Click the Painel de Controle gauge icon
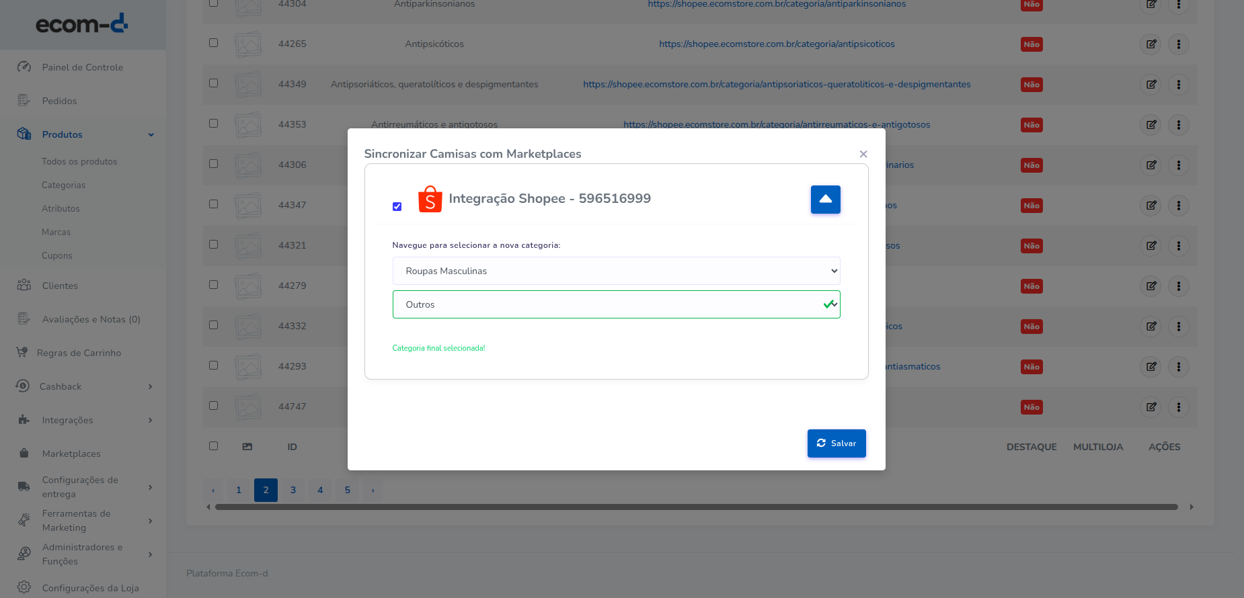This screenshot has width=1244, height=598. pos(24,67)
